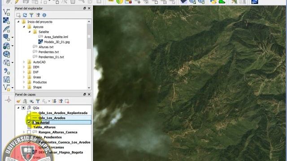Uncheck the Bing Aerial layer checkbox
The image size is (287, 161).
(x=29, y=122)
